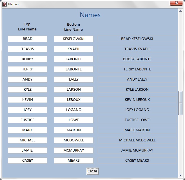Select the BRAD top line name field
Screen dimensions: 185x180
click(x=28, y=39)
